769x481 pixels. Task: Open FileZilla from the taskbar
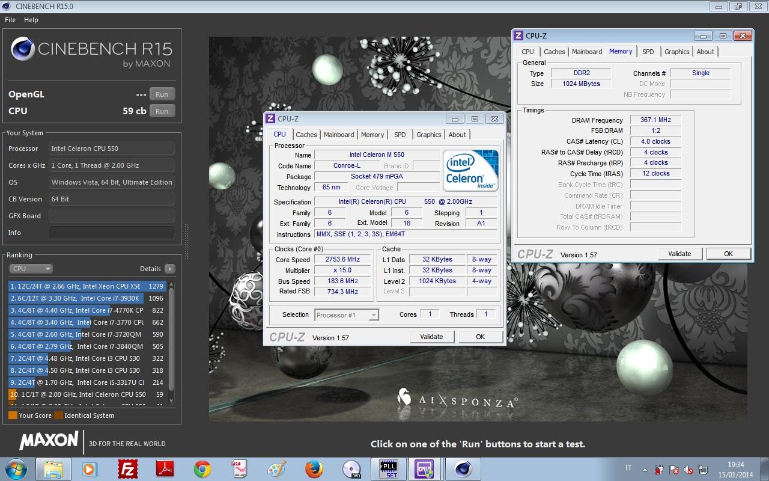click(x=127, y=469)
